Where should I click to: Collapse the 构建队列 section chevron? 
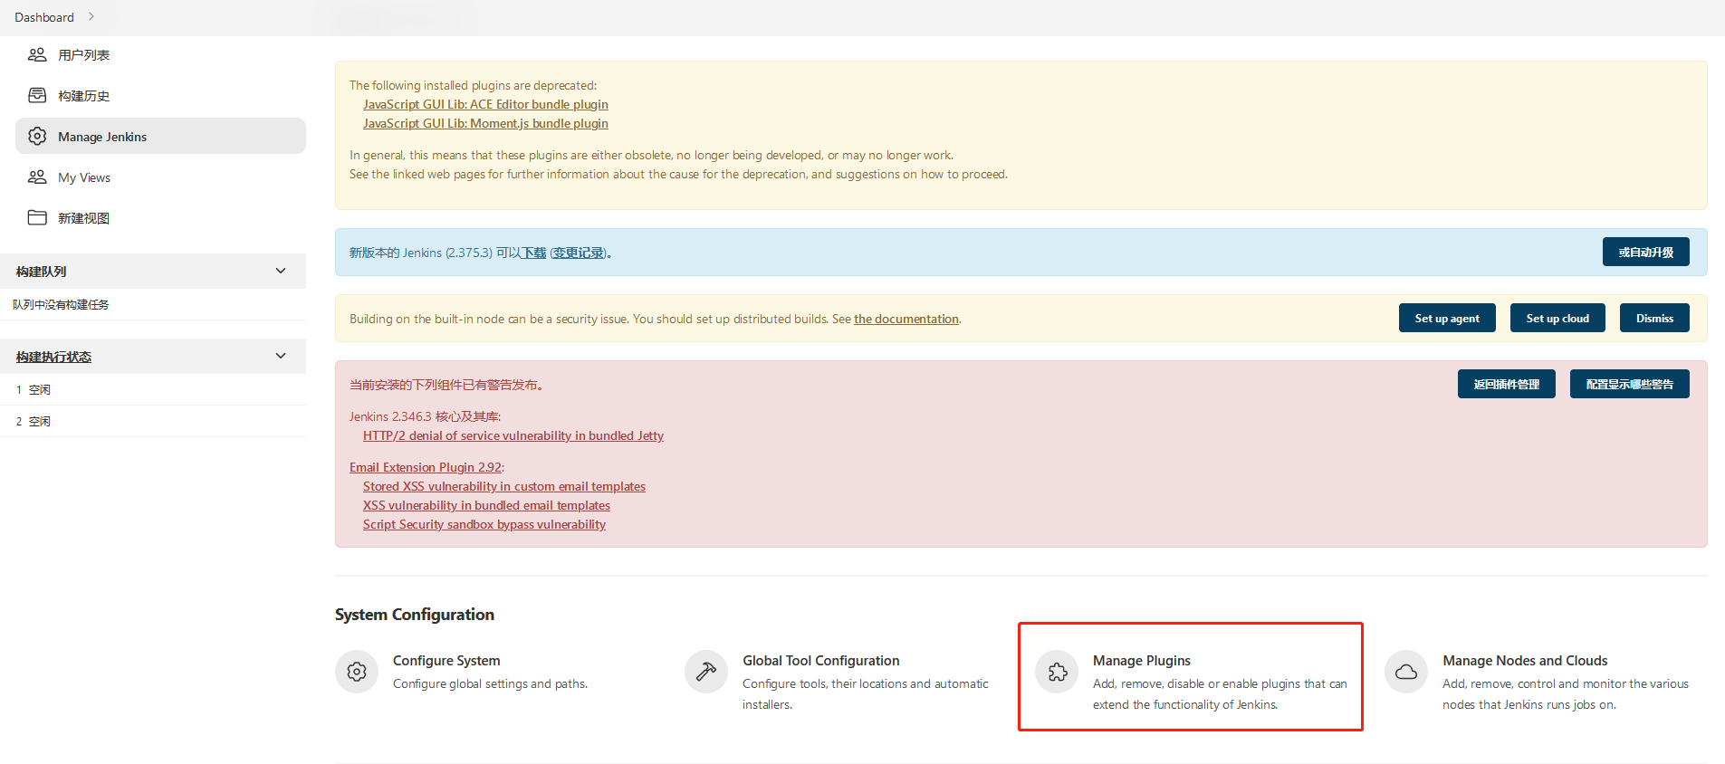tap(281, 271)
